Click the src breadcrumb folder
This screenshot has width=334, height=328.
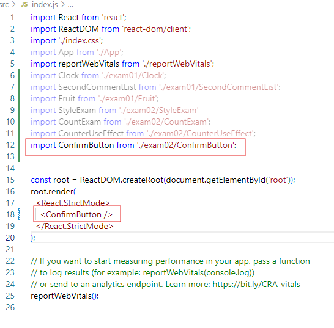[4, 5]
